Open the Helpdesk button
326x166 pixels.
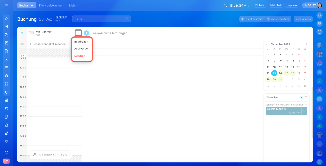pyautogui.click(x=292, y=5)
